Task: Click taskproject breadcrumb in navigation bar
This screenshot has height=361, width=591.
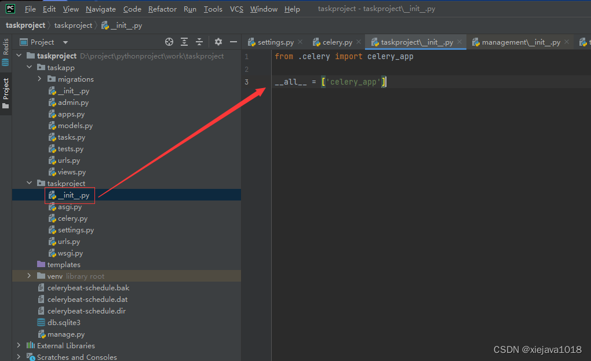Action: coord(73,25)
